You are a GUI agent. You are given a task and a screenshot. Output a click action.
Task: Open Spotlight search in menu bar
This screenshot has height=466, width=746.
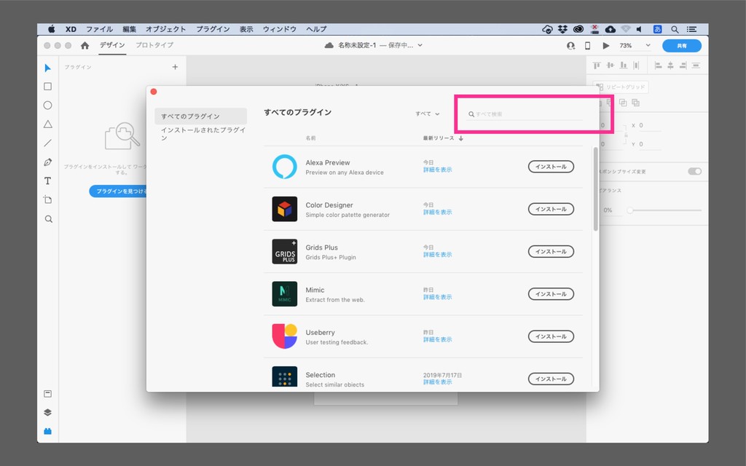(x=675, y=29)
